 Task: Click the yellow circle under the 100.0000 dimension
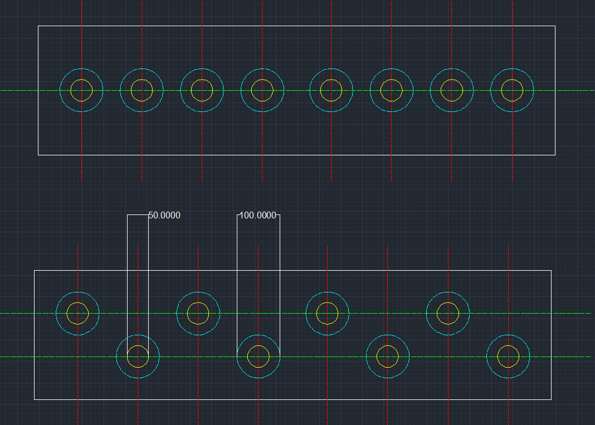(x=258, y=356)
